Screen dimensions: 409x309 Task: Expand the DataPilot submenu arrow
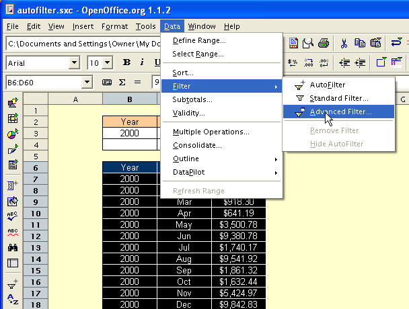pos(276,173)
